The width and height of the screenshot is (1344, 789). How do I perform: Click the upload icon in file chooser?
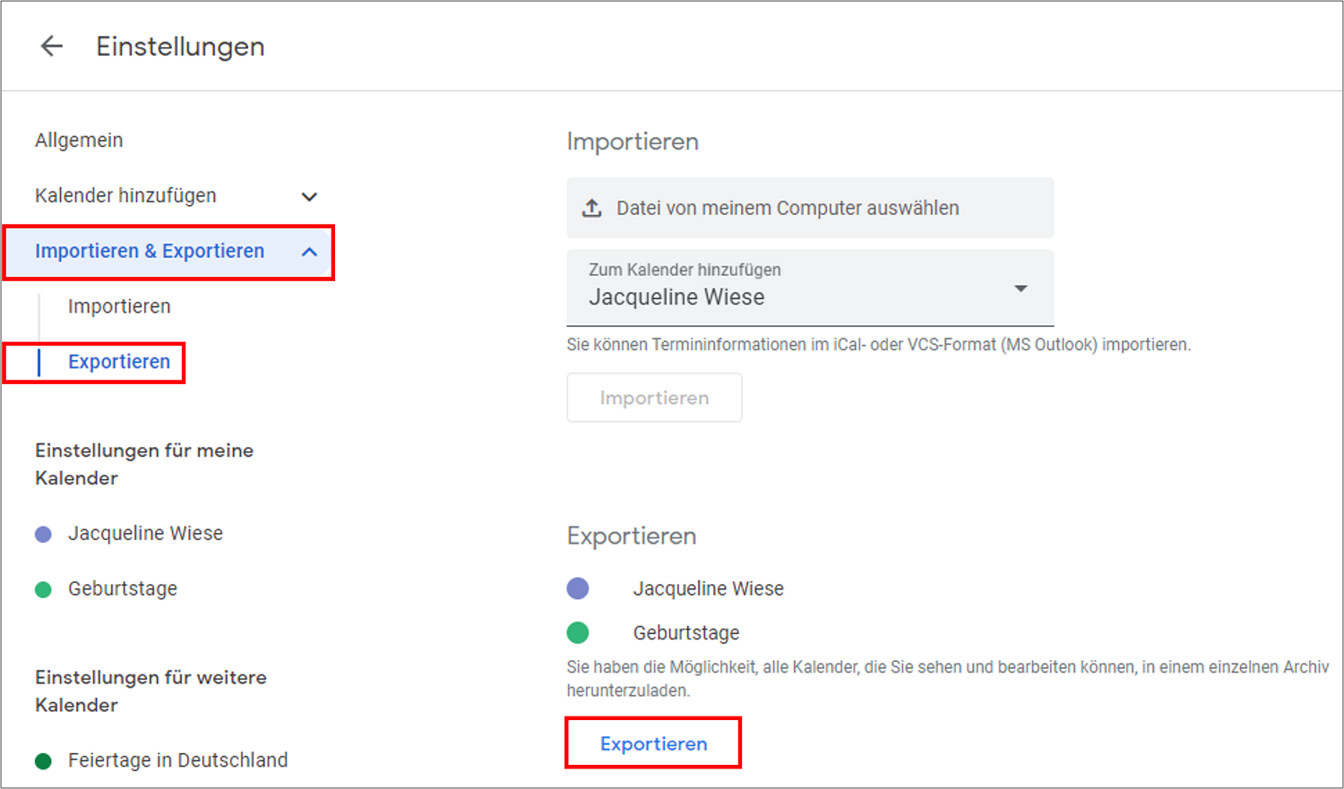pyautogui.click(x=592, y=208)
